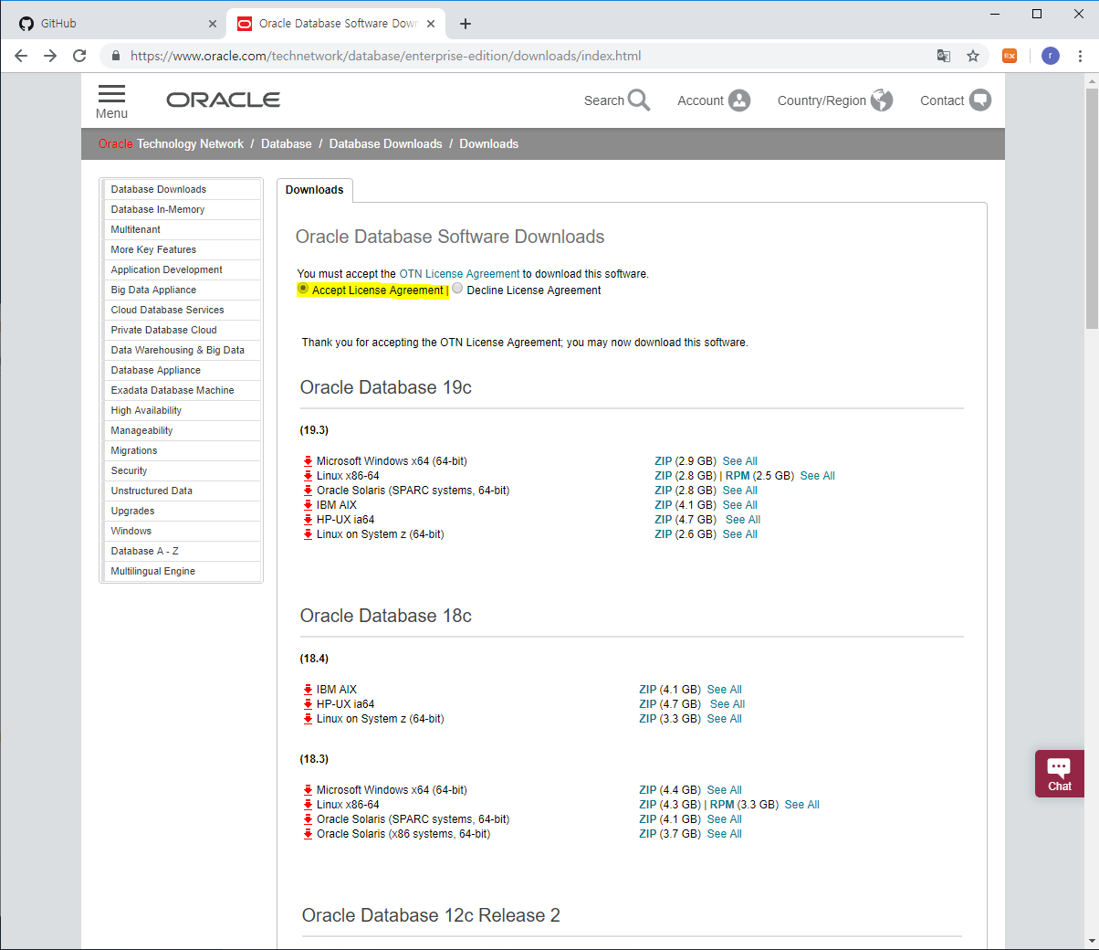1099x950 pixels.
Task: Click the browser Back arrow
Action: pos(21,56)
